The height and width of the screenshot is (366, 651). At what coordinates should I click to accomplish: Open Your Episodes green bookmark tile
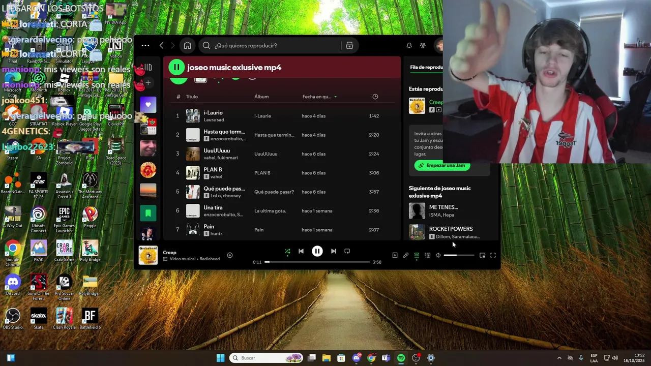(x=148, y=213)
